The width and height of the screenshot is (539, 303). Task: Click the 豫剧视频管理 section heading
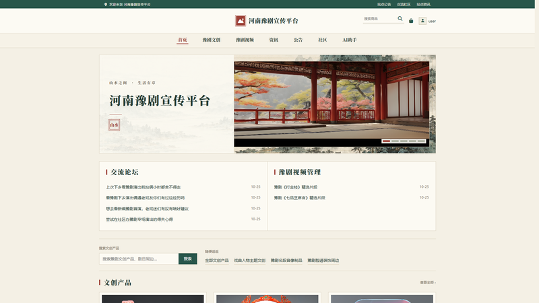[x=299, y=172]
